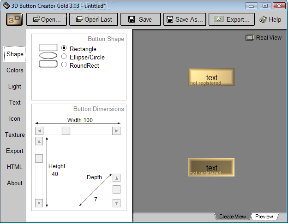Click the height slider thumb
The height and width of the screenshot is (223, 288).
39,158
